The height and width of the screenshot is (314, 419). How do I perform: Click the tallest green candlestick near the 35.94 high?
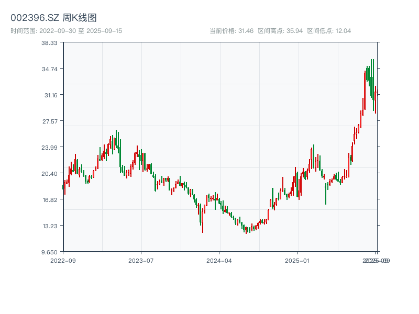[373, 85]
